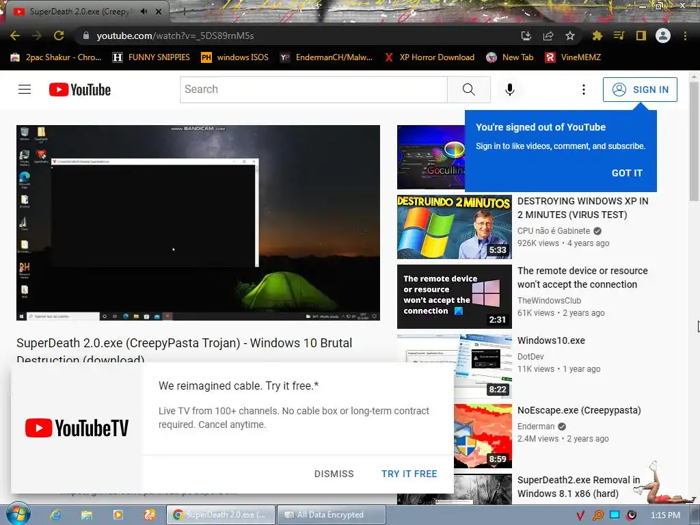Open DotDev channel name
700x525 pixels.
pyautogui.click(x=530, y=356)
